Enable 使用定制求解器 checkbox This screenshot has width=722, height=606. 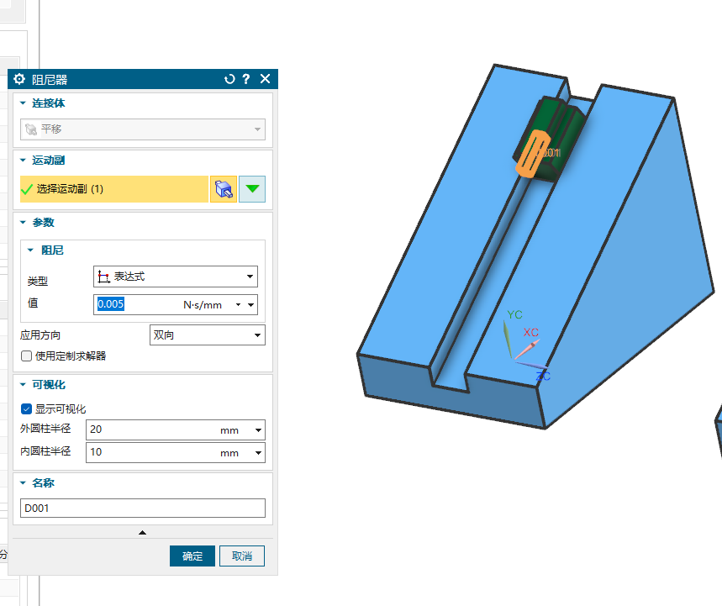click(27, 356)
